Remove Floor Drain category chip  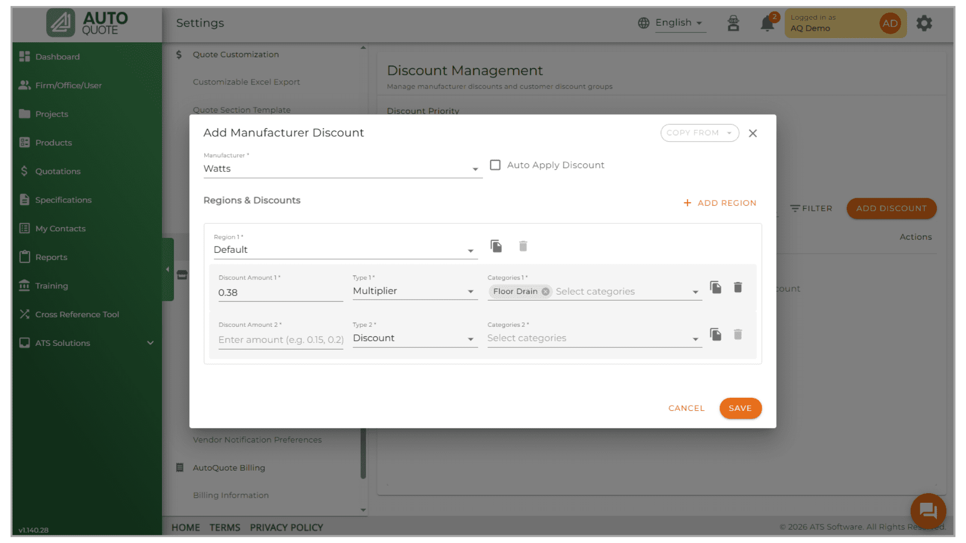coord(545,292)
